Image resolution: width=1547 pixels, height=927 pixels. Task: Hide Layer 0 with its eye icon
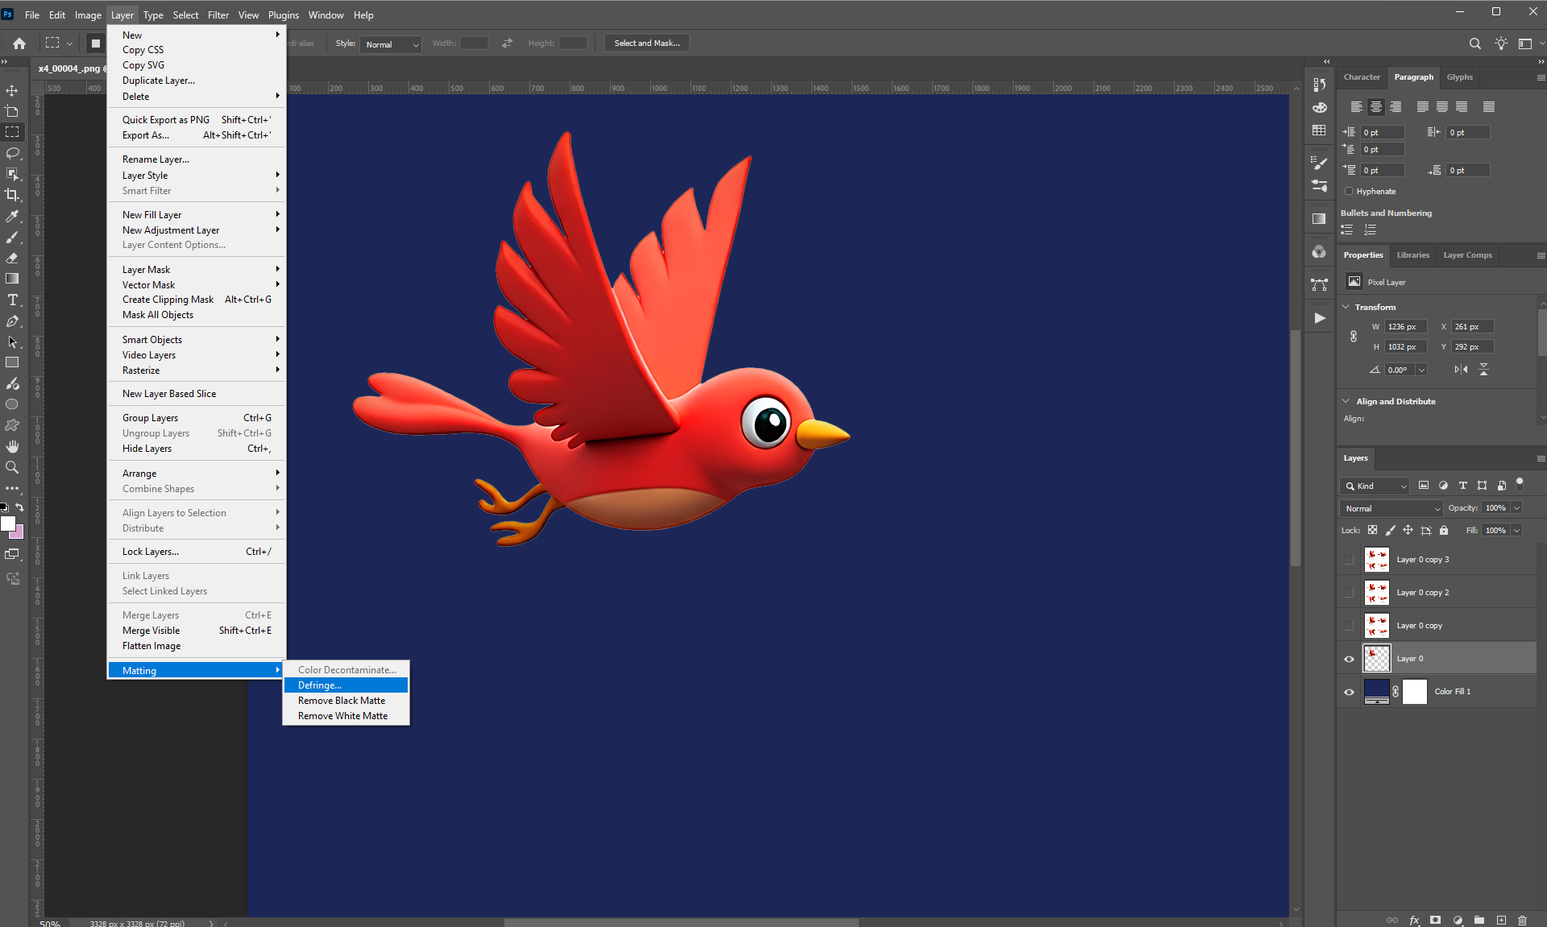tap(1349, 659)
